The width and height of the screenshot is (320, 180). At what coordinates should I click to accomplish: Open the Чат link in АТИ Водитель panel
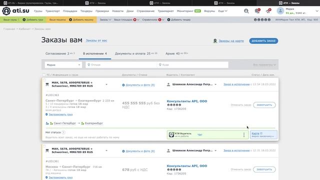200,134
